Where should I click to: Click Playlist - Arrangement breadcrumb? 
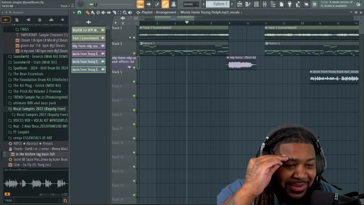159,12
